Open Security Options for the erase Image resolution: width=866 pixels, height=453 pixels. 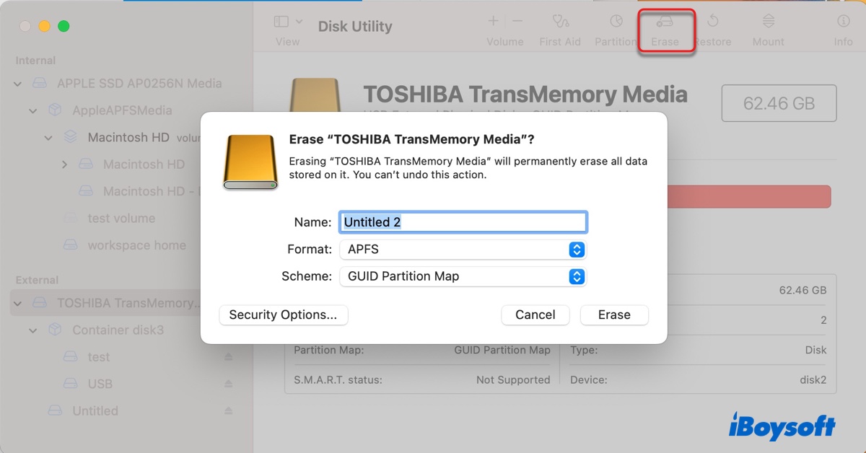pos(283,315)
